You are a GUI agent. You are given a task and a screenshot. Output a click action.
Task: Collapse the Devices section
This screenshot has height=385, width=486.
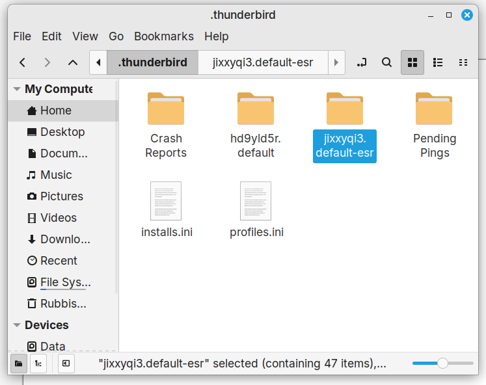[17, 325]
